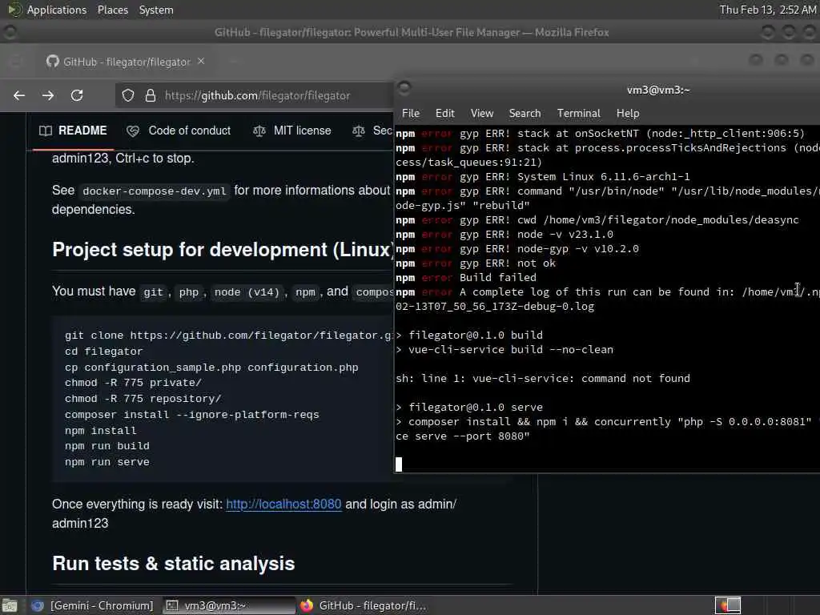Click the MIT license scale icon
This screenshot has height=615, width=820.
(x=259, y=131)
